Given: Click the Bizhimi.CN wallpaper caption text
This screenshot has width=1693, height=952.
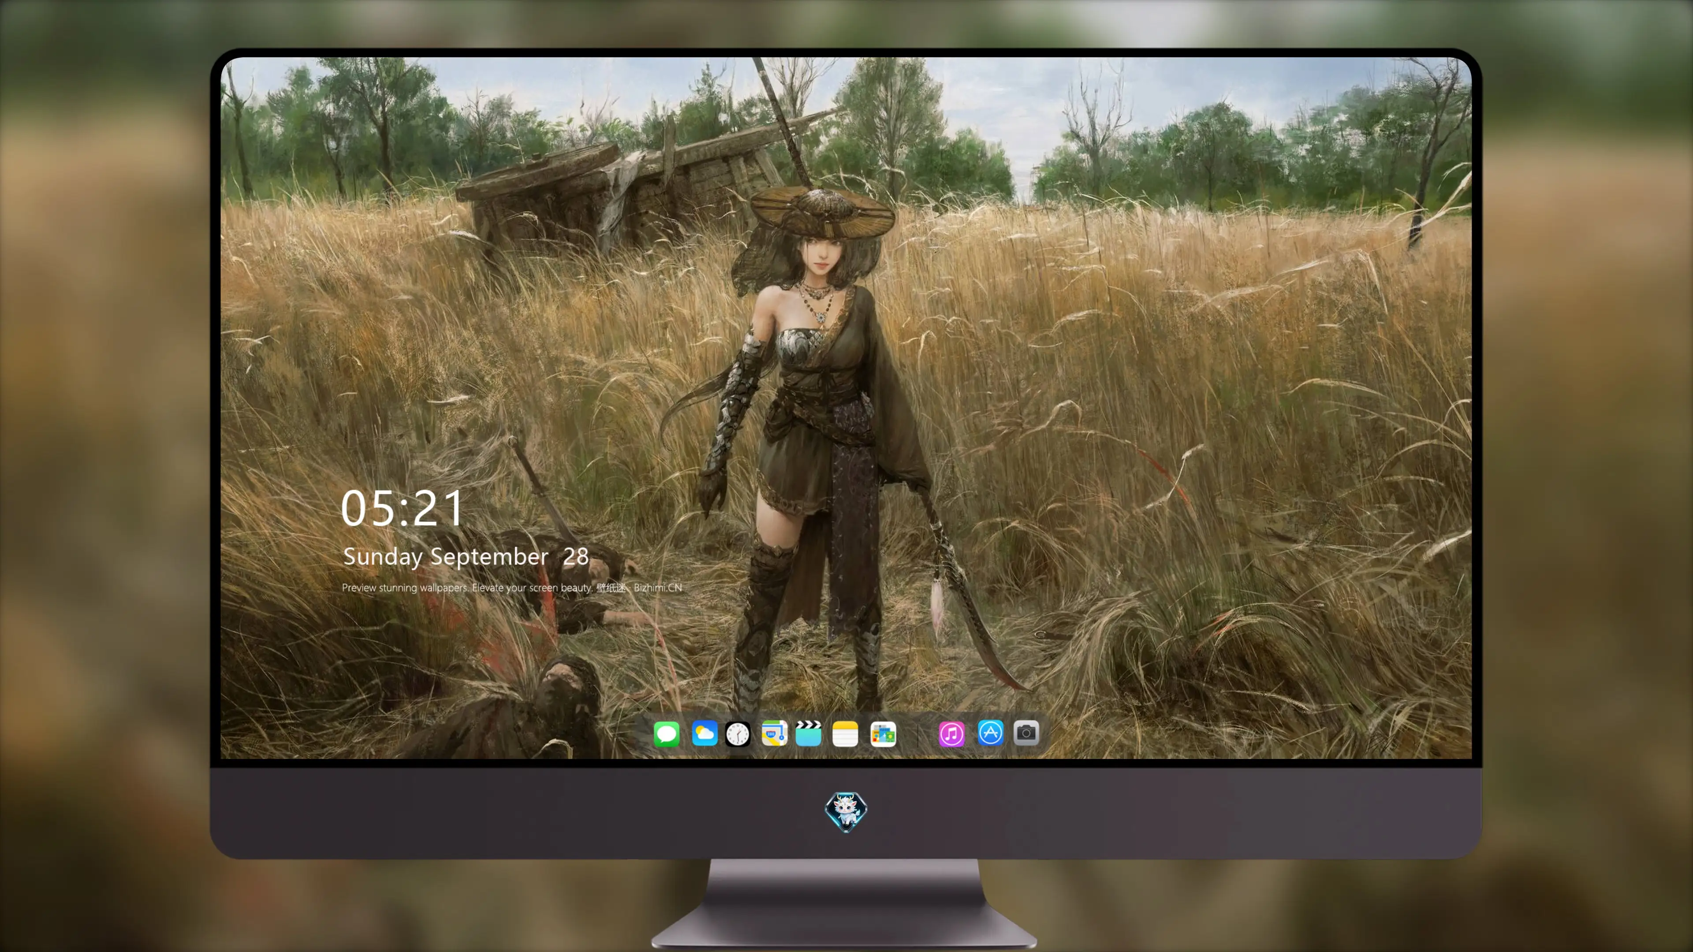Looking at the screenshot, I should 512,588.
